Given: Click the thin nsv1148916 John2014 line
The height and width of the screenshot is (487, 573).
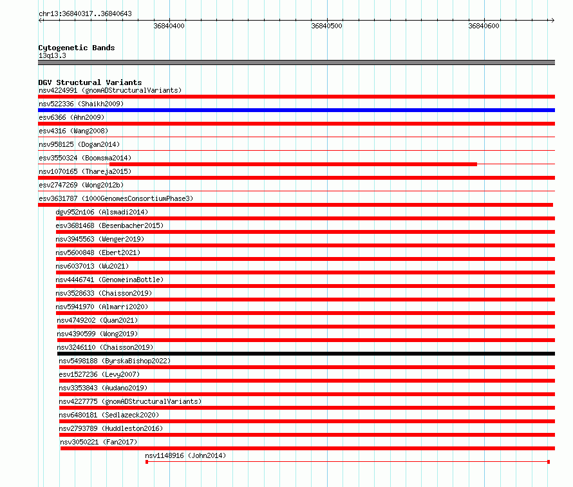Looking at the screenshot, I should pos(348,462).
